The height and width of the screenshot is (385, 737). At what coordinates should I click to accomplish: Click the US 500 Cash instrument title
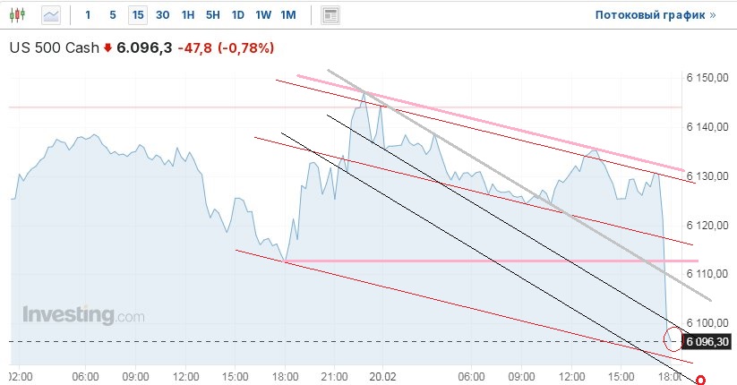tap(53, 48)
